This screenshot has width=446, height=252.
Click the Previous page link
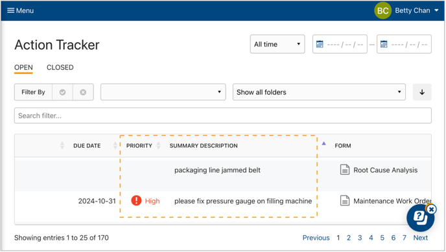coord(316,238)
